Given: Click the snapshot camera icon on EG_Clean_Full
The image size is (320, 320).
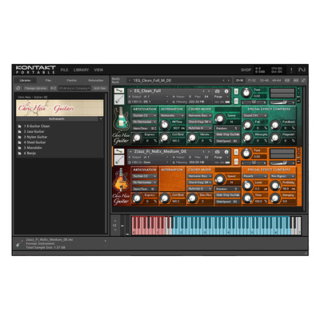Looking at the screenshot, I should (x=218, y=91).
